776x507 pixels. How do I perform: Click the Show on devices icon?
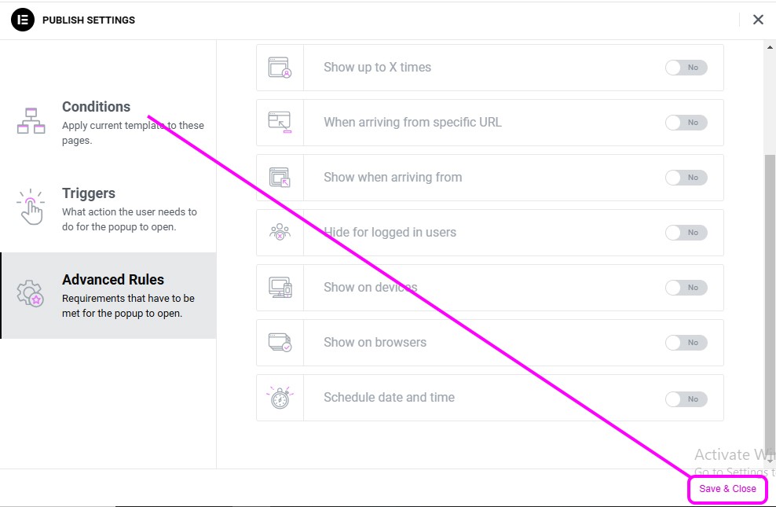(x=280, y=287)
